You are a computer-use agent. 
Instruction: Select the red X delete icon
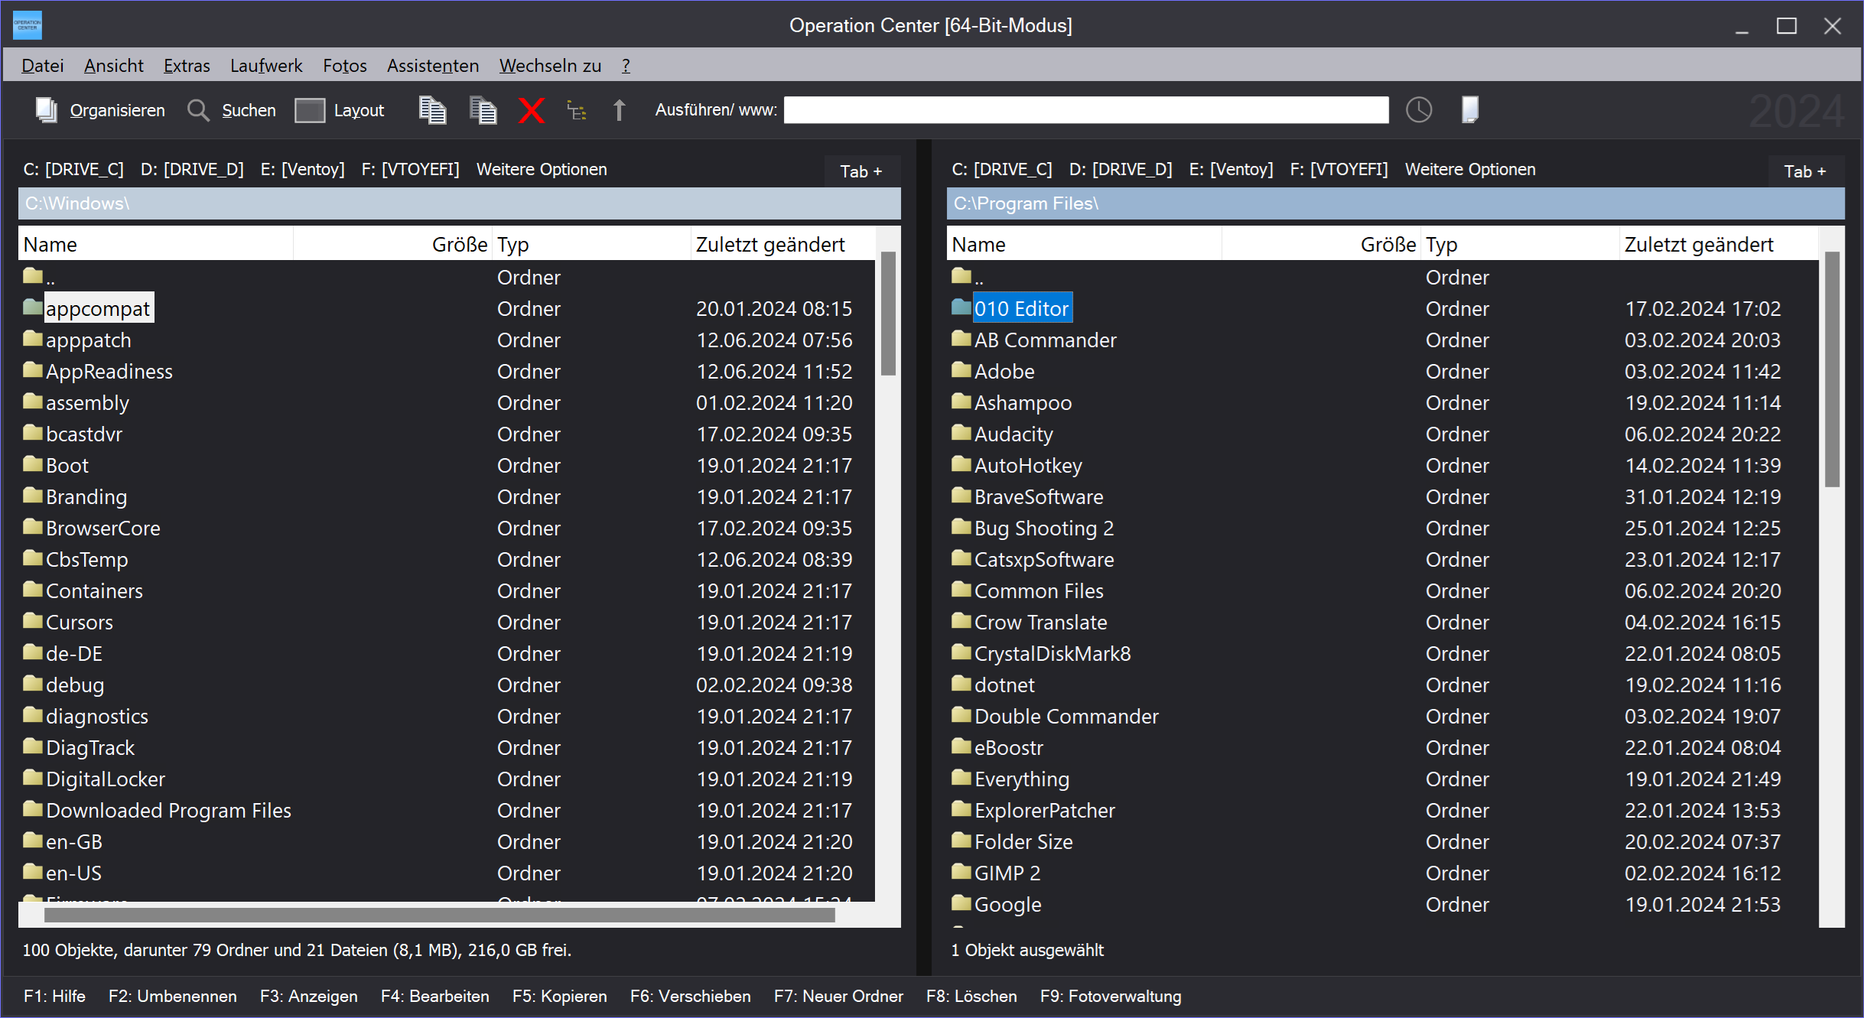pyautogui.click(x=532, y=110)
